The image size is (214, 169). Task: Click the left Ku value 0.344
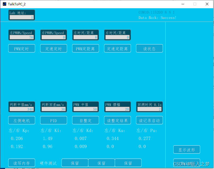tap(113, 139)
